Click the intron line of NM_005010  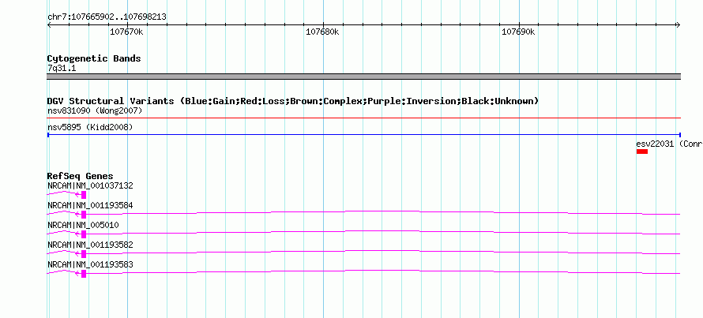point(383,231)
